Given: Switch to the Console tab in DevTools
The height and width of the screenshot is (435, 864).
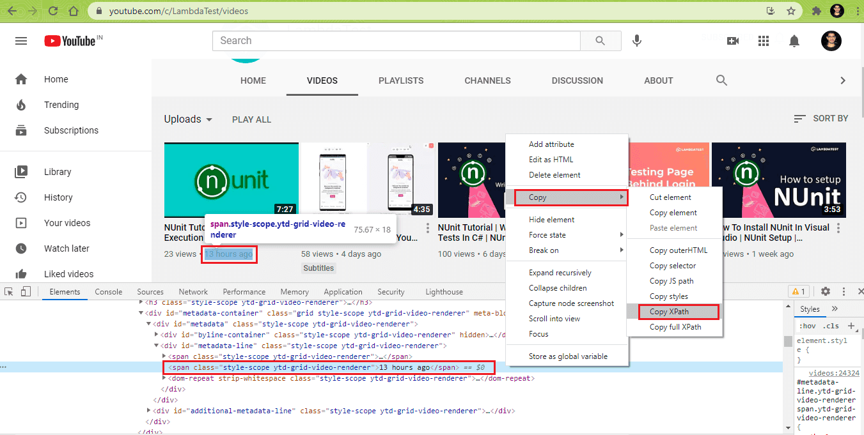Looking at the screenshot, I should pyautogui.click(x=108, y=291).
